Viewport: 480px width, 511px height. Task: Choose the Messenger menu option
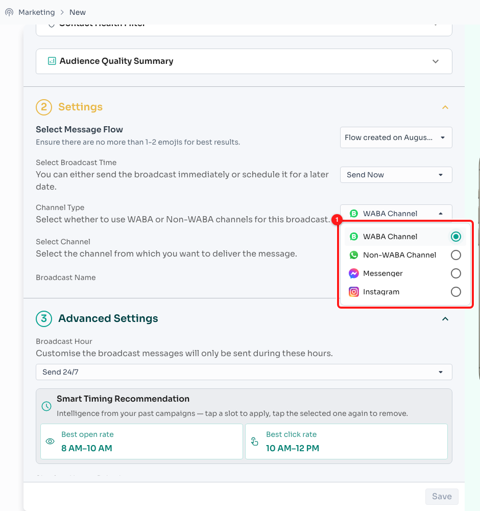point(405,273)
